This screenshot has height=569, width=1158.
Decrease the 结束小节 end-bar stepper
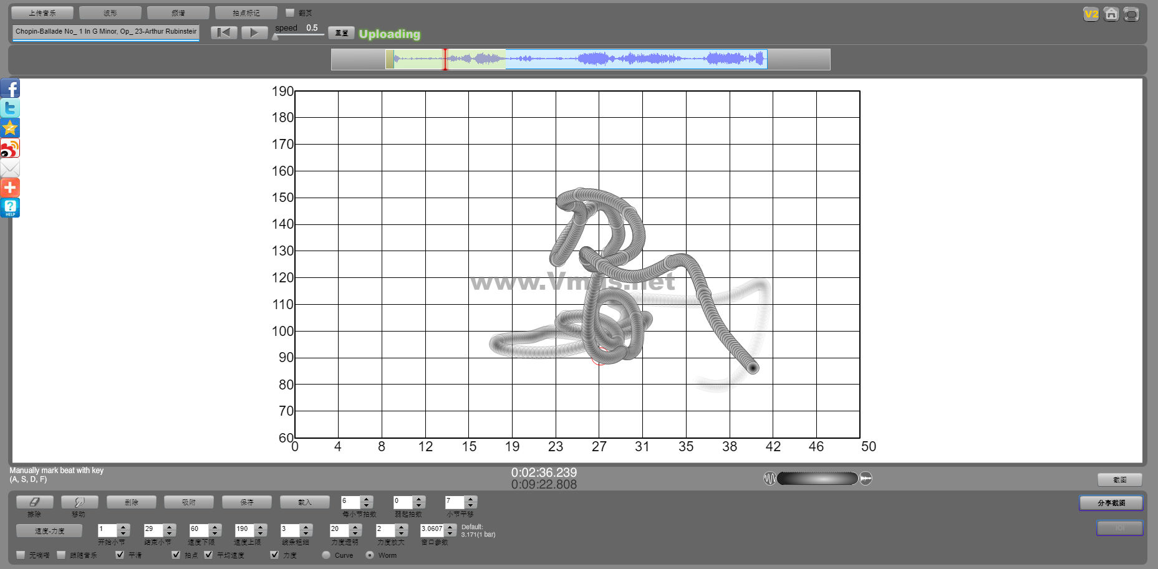click(170, 533)
